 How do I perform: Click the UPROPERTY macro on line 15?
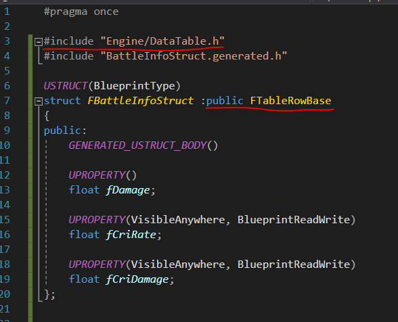[x=97, y=220]
